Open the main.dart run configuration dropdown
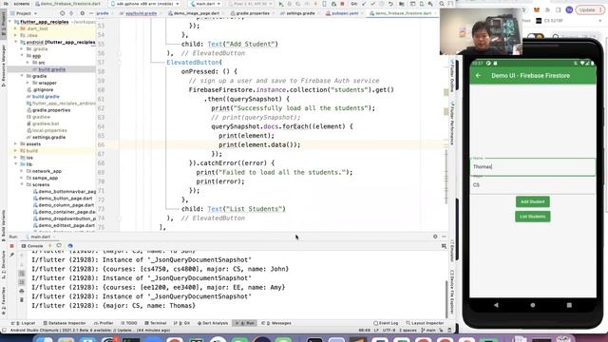 click(206, 4)
